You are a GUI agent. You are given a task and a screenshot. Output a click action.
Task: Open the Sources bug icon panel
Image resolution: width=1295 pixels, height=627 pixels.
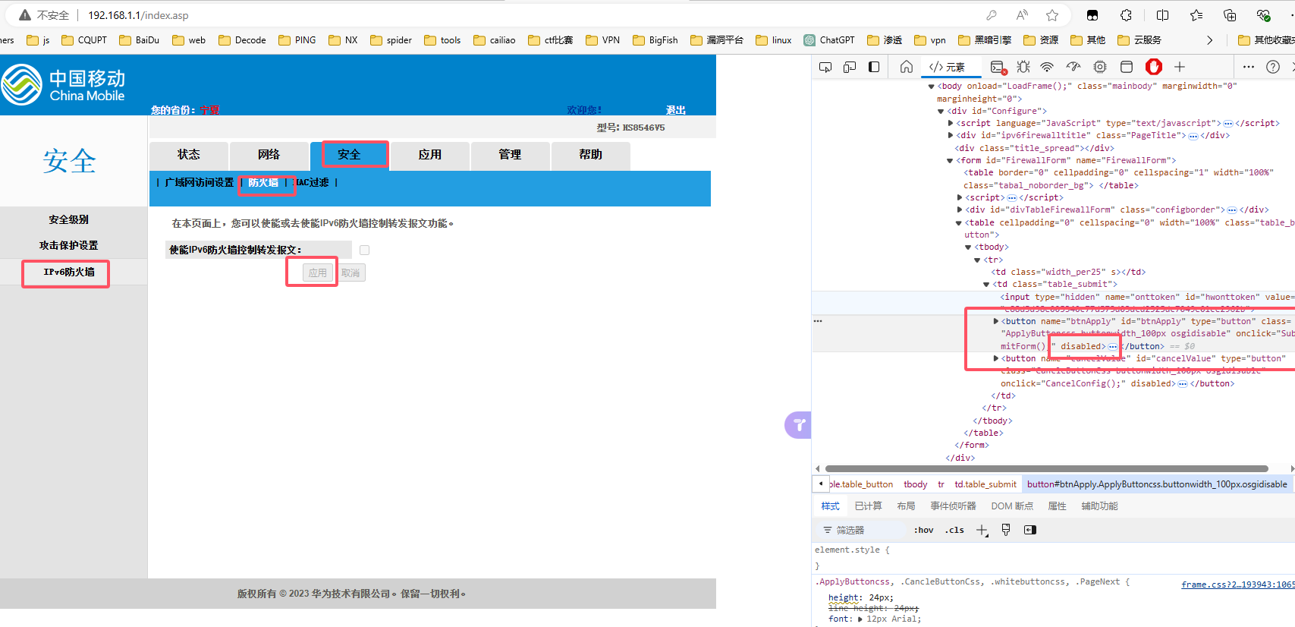coord(1023,67)
